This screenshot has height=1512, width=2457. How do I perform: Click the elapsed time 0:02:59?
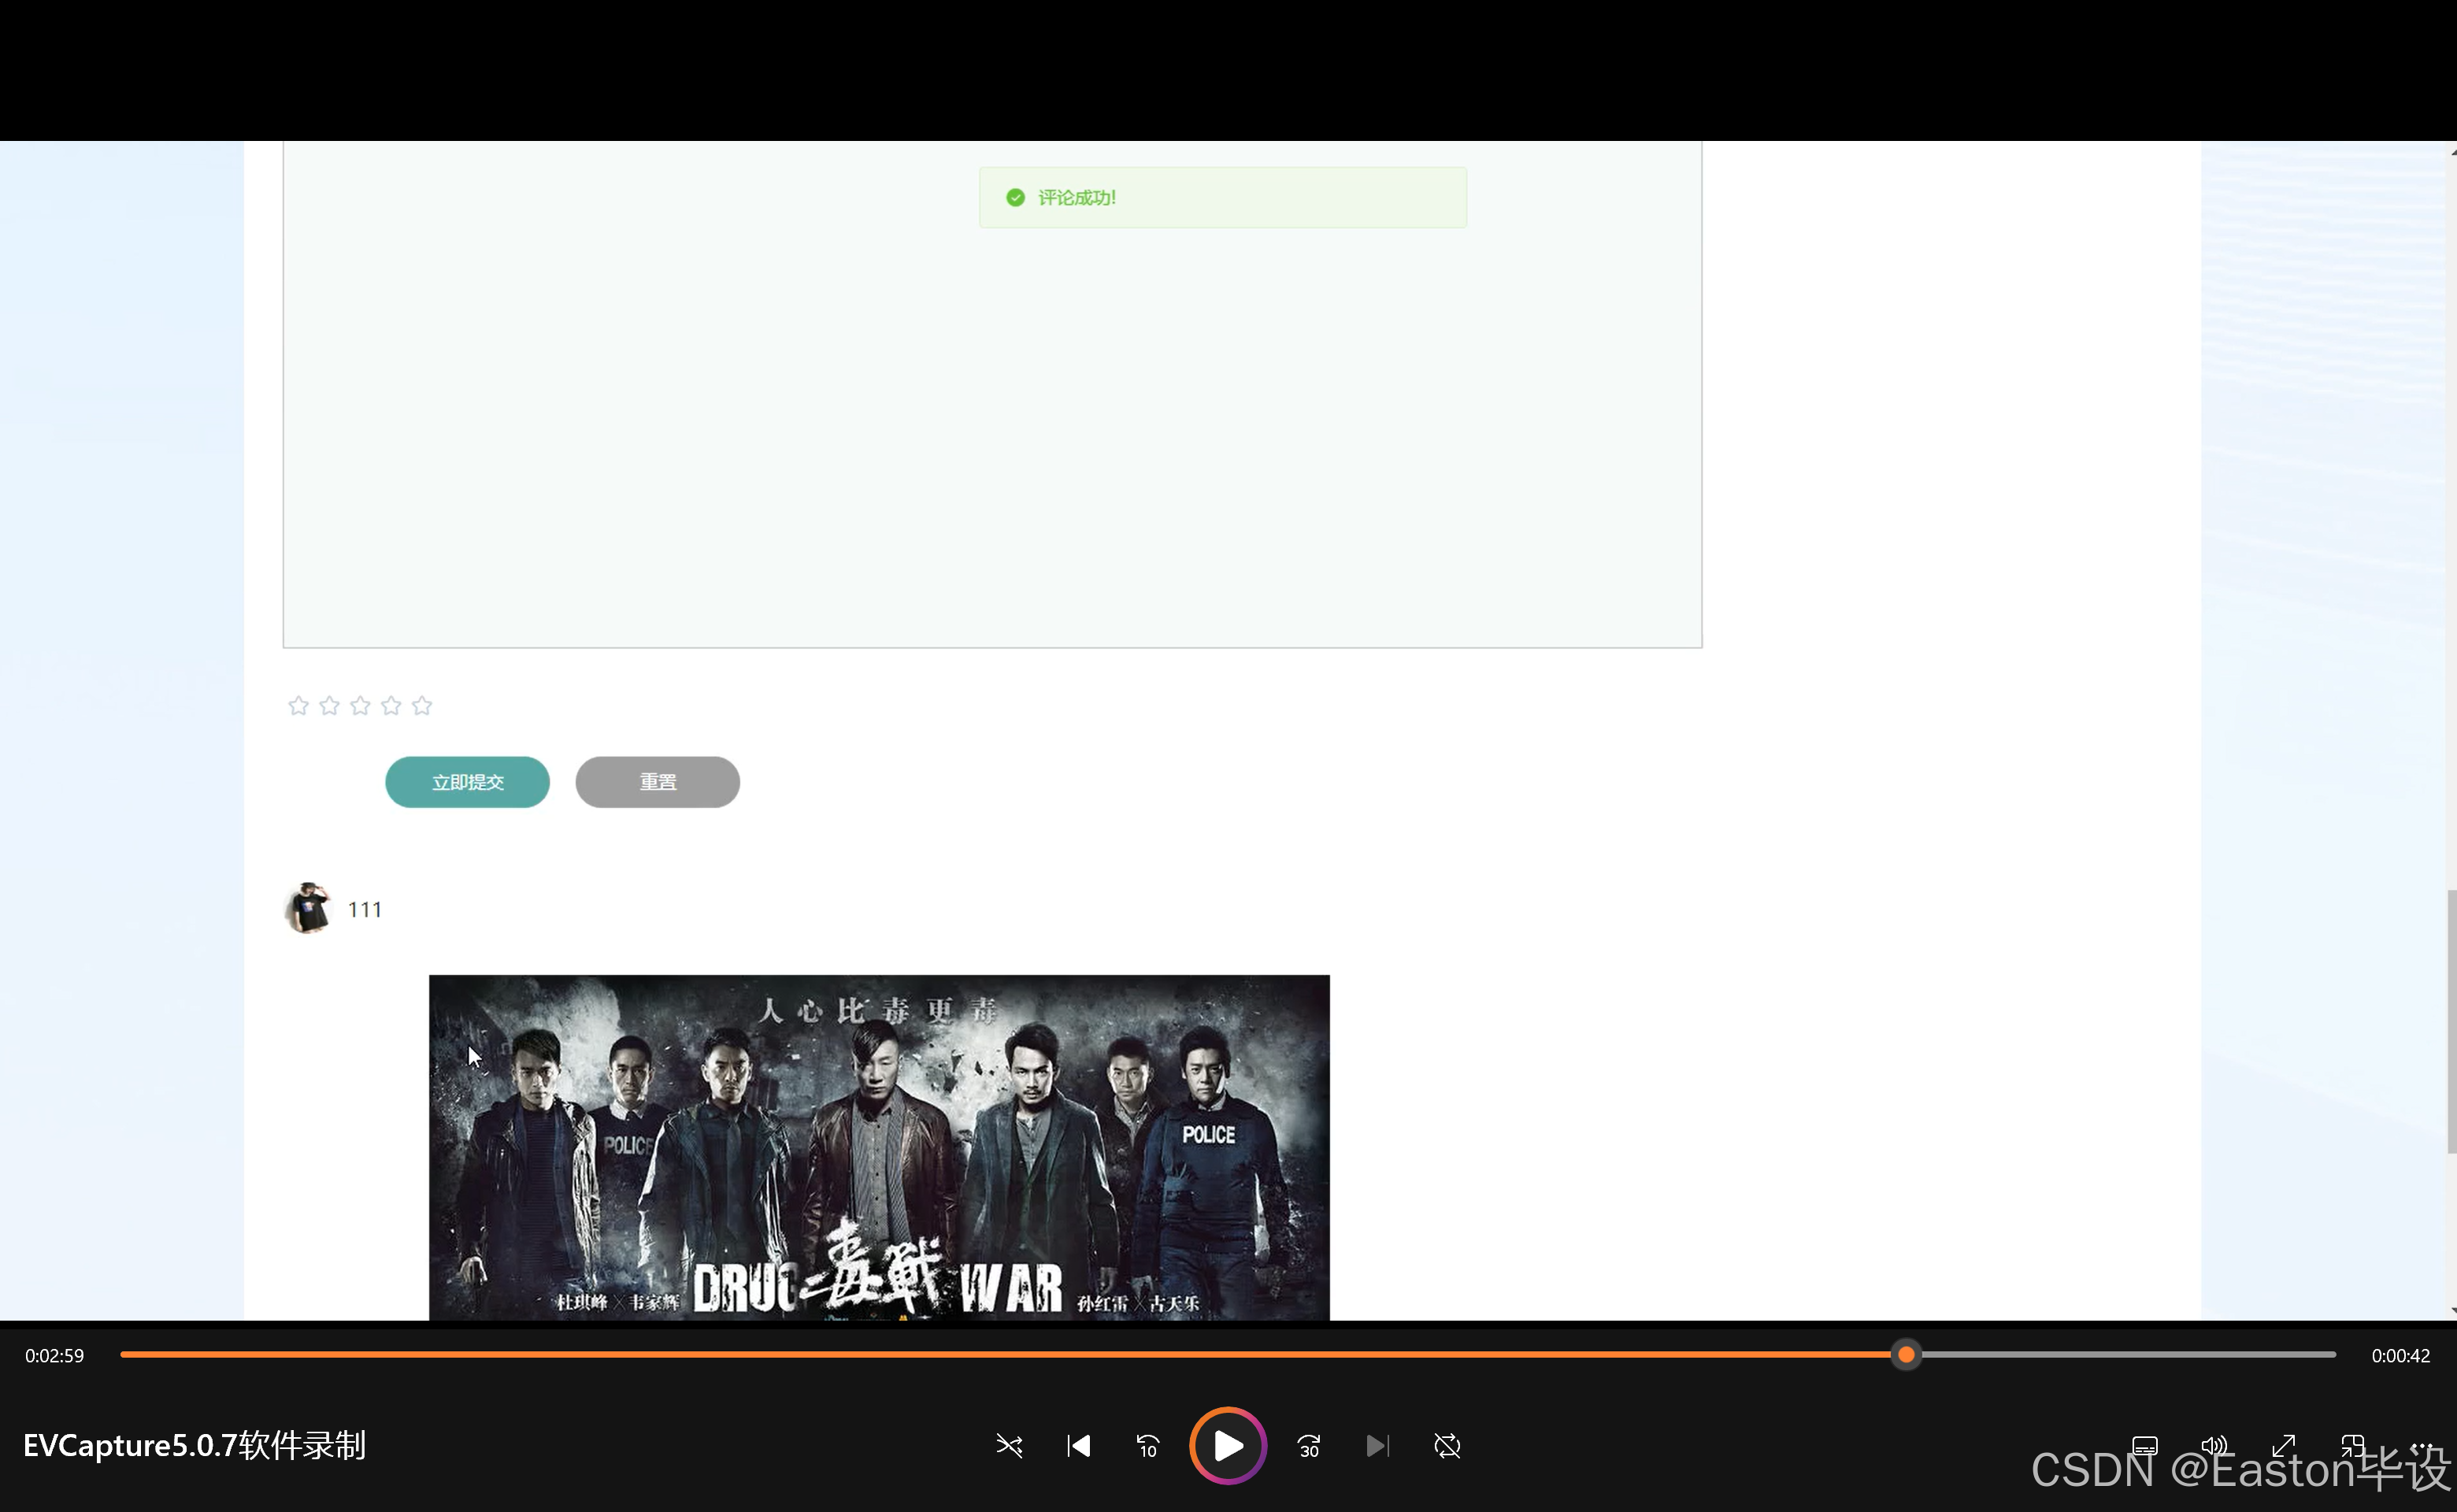point(55,1356)
